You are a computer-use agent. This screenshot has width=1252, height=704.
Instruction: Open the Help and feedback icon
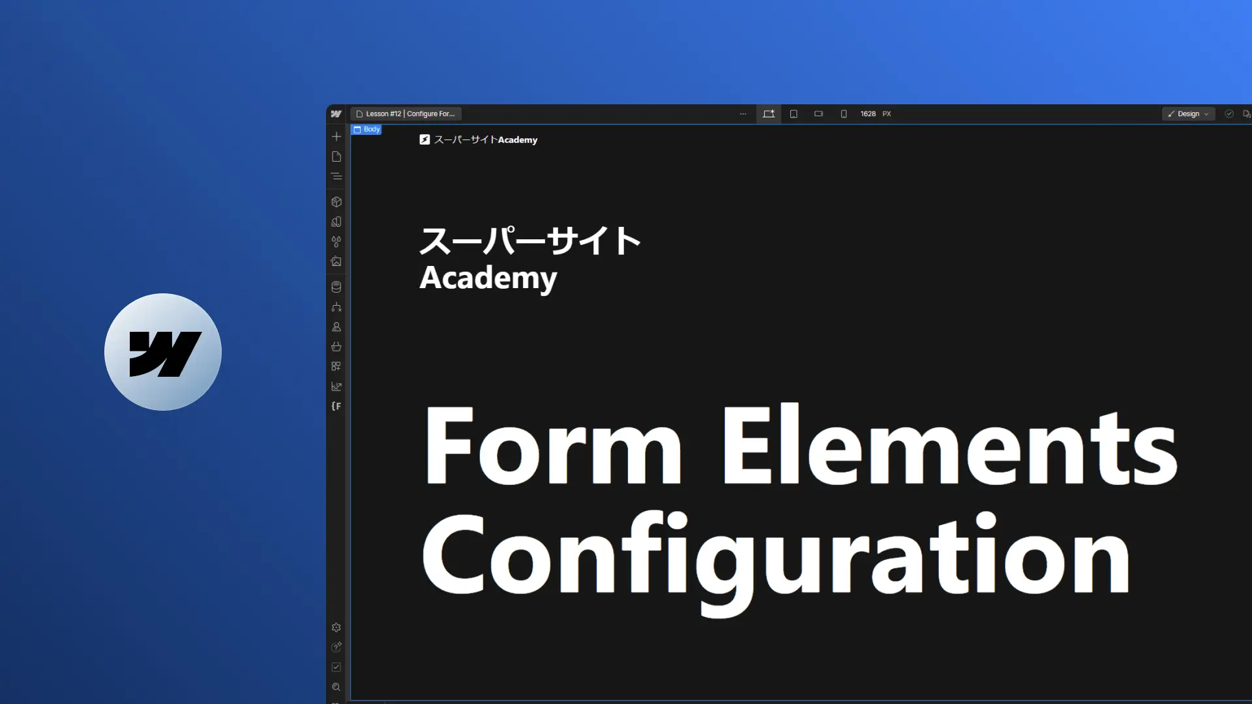(336, 647)
